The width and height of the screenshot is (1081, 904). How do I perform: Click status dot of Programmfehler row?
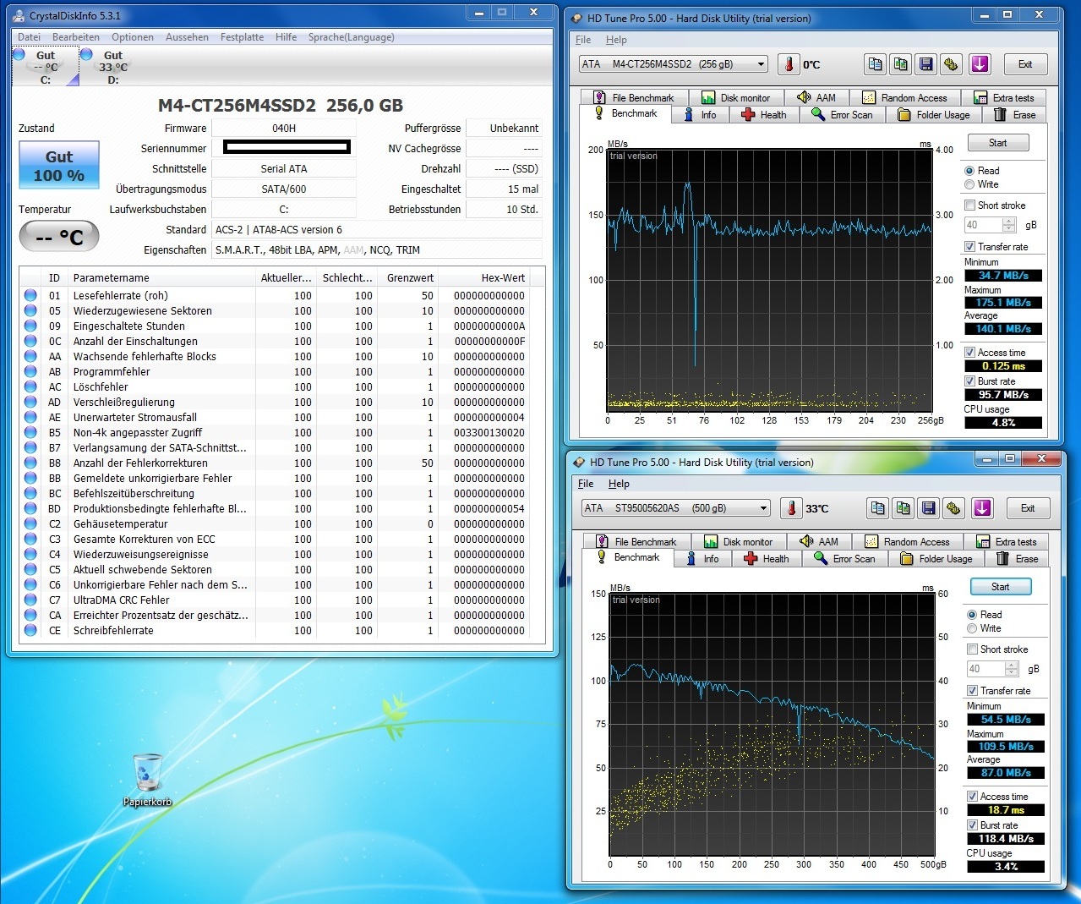(30, 371)
